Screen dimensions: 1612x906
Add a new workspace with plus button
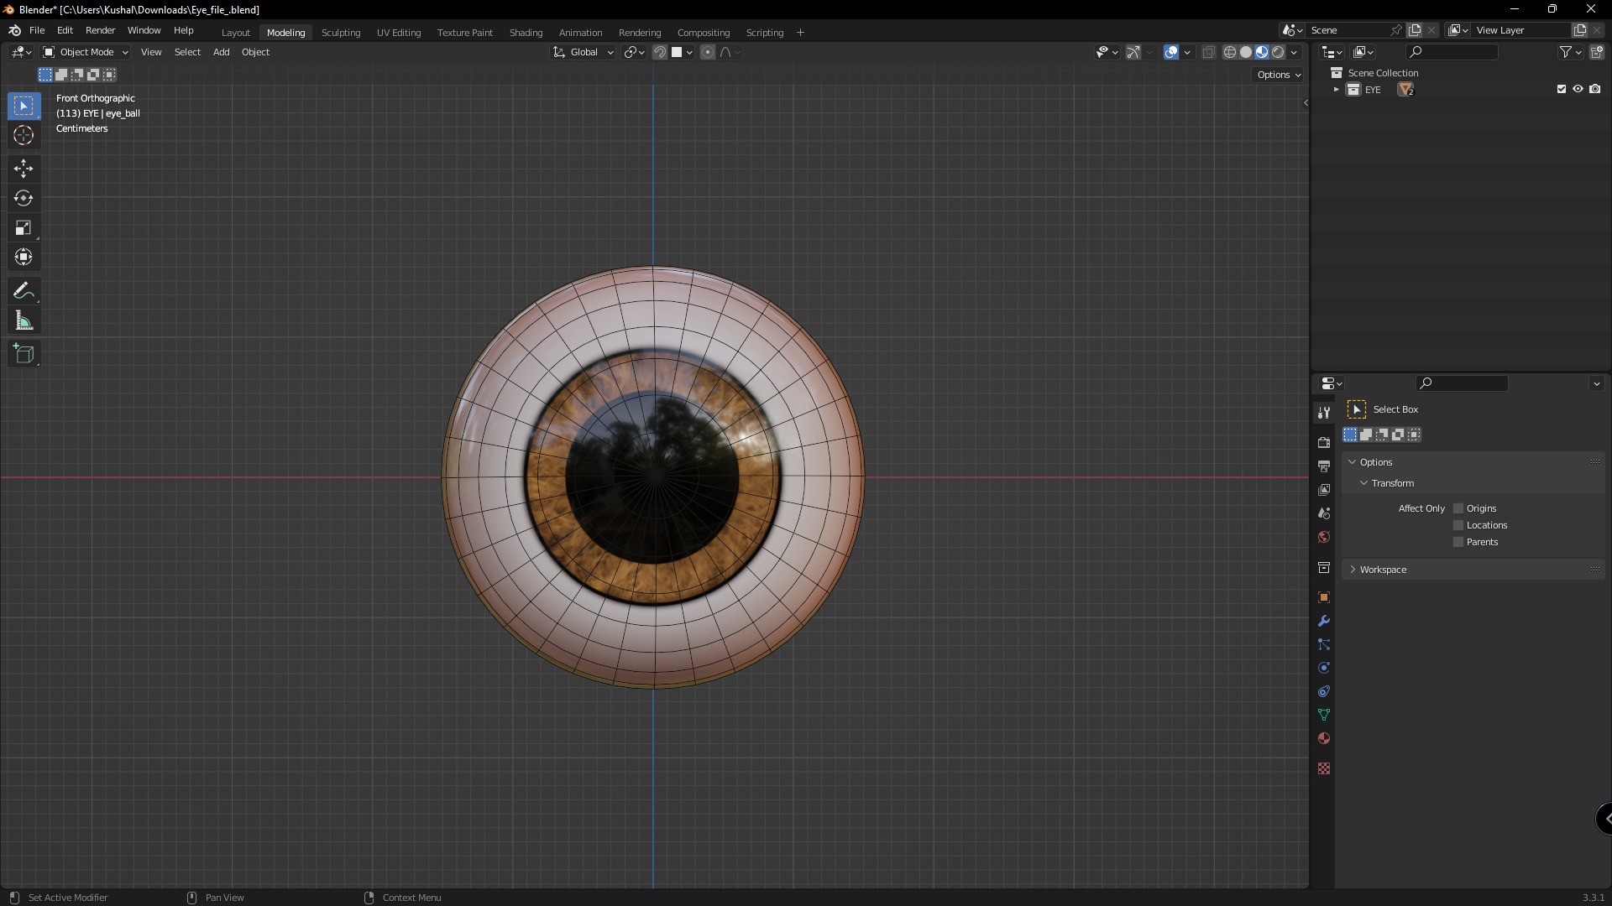pos(800,33)
